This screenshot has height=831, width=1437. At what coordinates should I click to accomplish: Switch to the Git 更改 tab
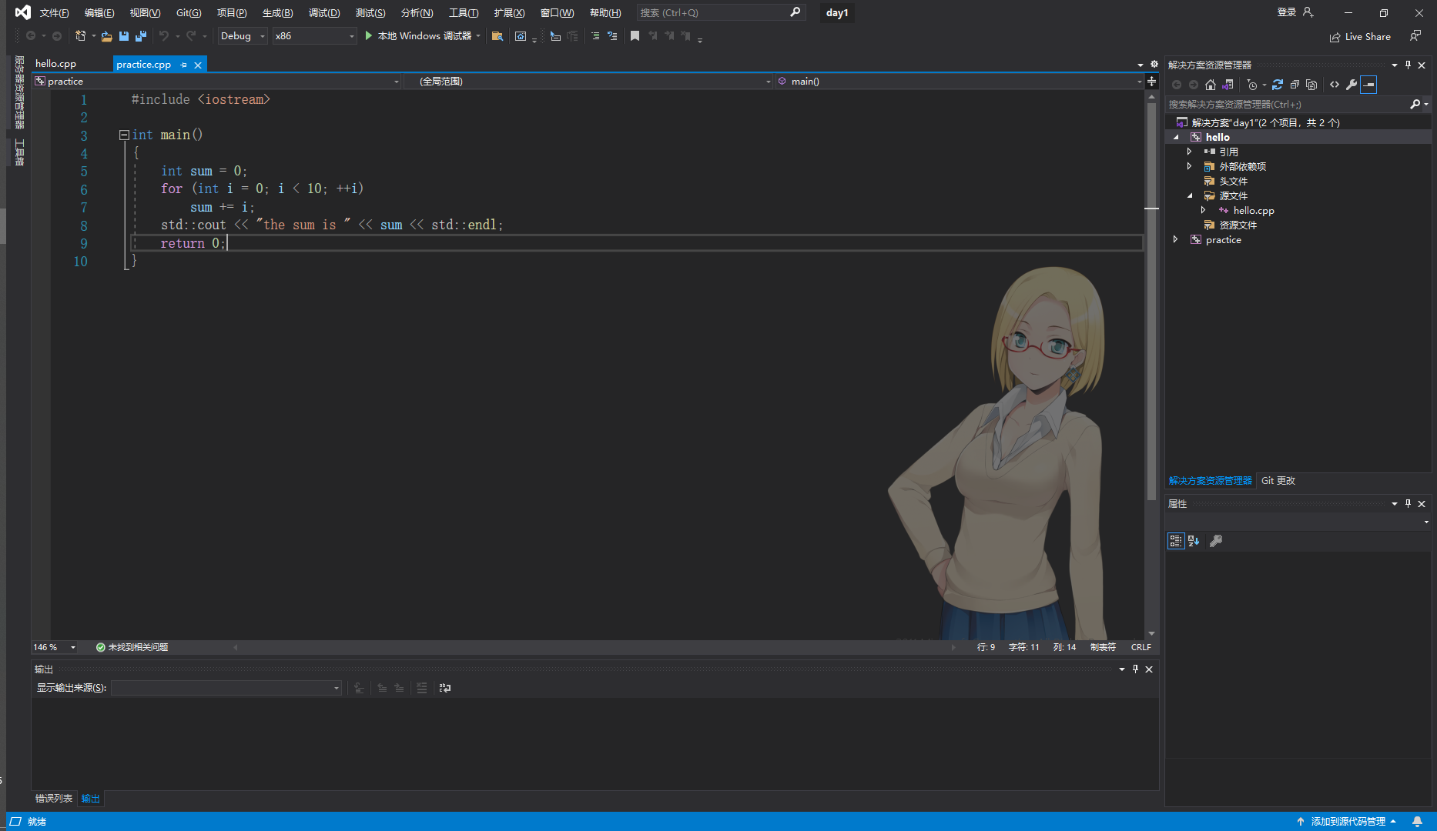pos(1278,481)
